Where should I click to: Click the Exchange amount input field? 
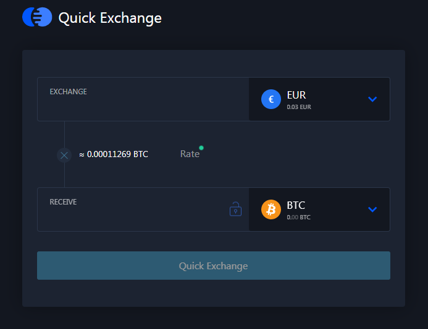pyautogui.click(x=143, y=99)
